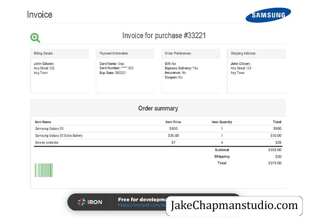Click the JakeChapmanstudio.com watermark
This screenshot has height=222, width=309.
[x=234, y=205]
